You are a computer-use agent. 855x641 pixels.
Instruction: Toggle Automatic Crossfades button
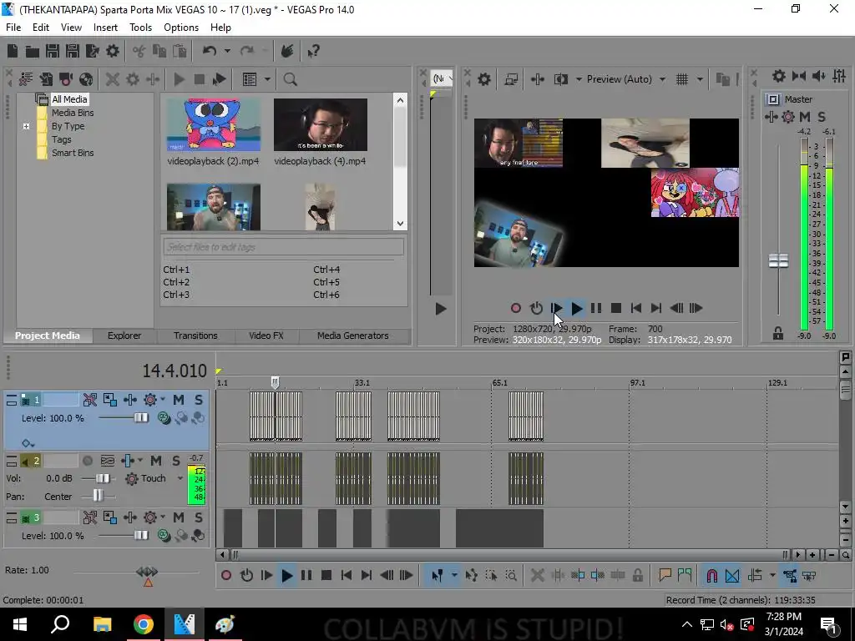tap(732, 576)
